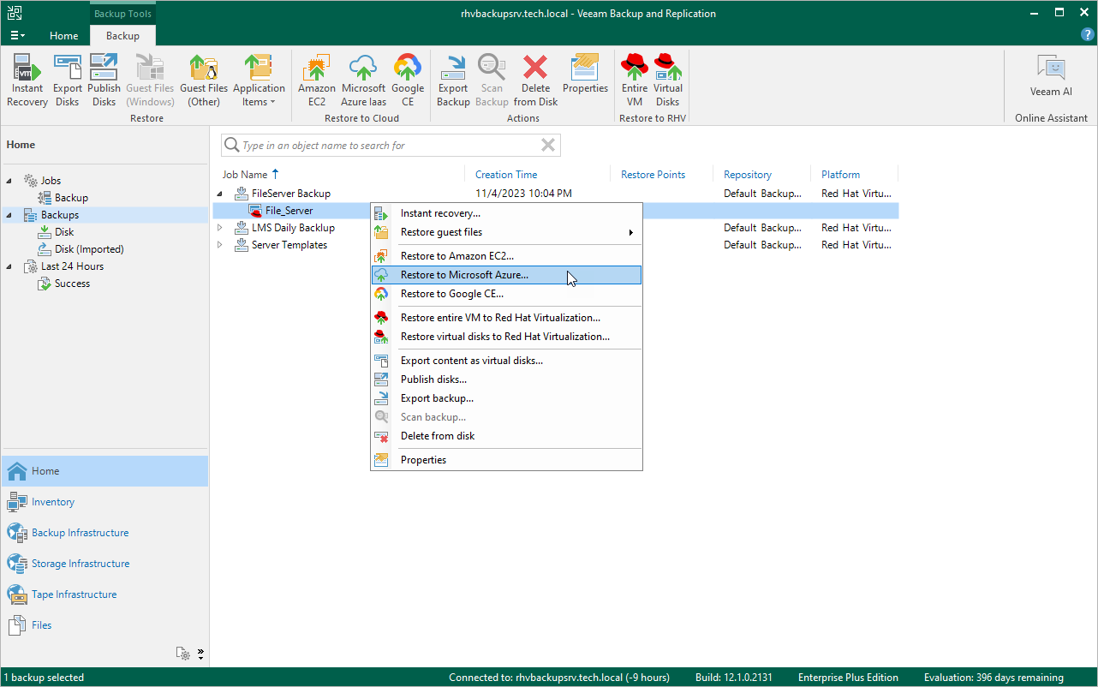Expand the LMS Daily Backup job
The width and height of the screenshot is (1098, 687).
click(x=219, y=228)
